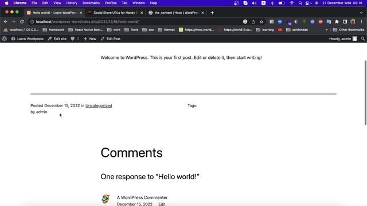Click the comment Edit link
Screen dimensions: 367x206
tap(162, 204)
